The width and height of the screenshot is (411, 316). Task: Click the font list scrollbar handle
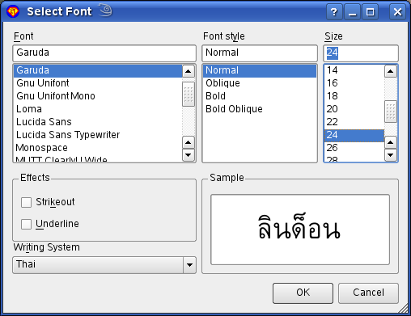point(189,95)
